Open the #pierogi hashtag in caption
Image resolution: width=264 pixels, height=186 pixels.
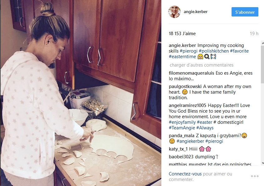tap(188, 51)
